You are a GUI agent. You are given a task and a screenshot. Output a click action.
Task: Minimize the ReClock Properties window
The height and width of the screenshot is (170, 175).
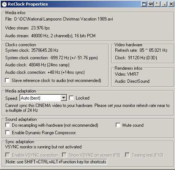(x=164, y=4)
